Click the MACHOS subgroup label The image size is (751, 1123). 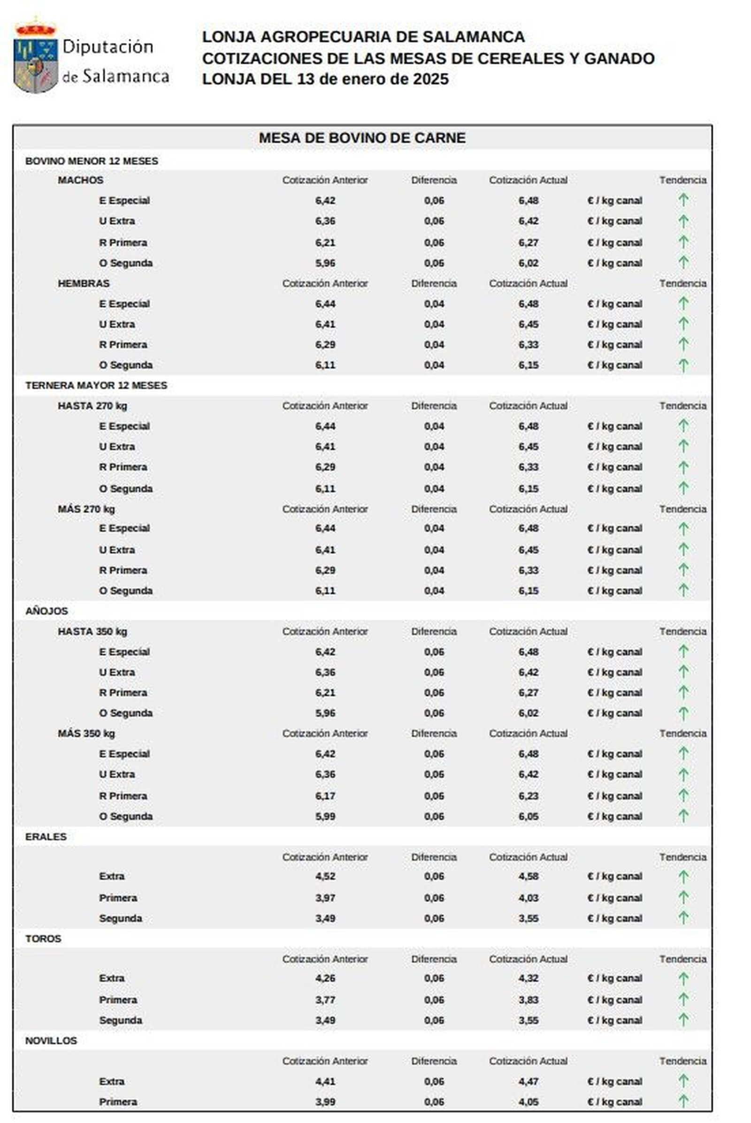pos(80,180)
